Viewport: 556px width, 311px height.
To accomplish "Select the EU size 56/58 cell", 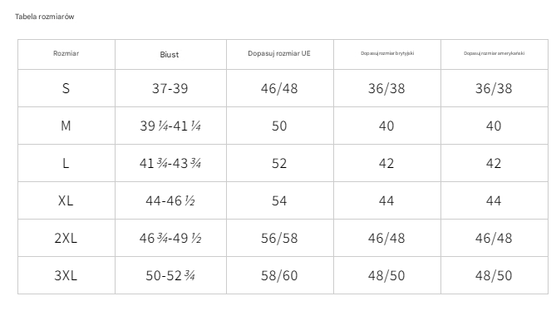I will pos(280,238).
